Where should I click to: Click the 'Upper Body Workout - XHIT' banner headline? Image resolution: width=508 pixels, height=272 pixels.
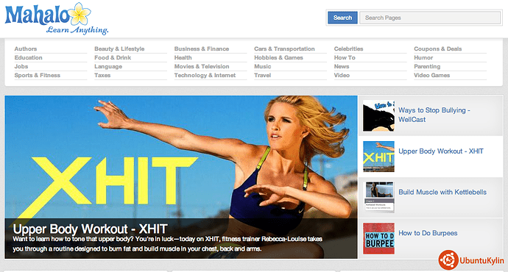90,229
